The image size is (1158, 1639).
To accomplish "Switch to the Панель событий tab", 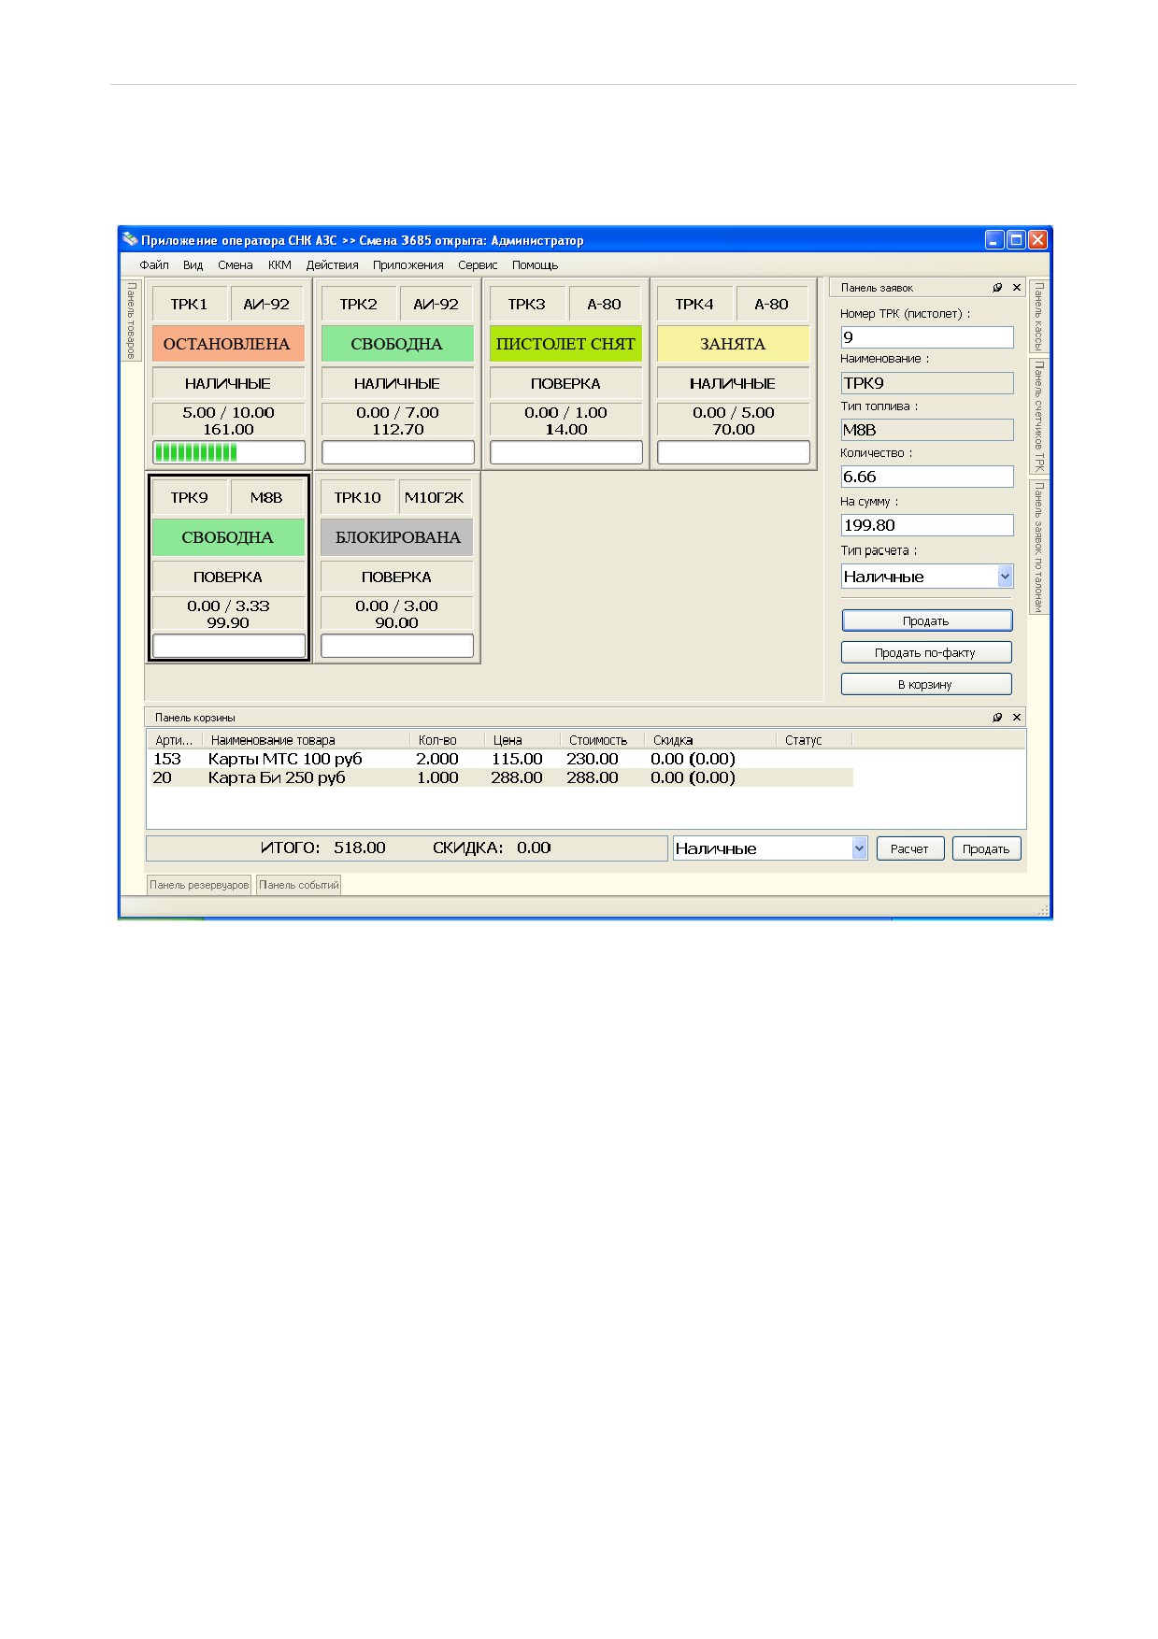I will click(299, 885).
